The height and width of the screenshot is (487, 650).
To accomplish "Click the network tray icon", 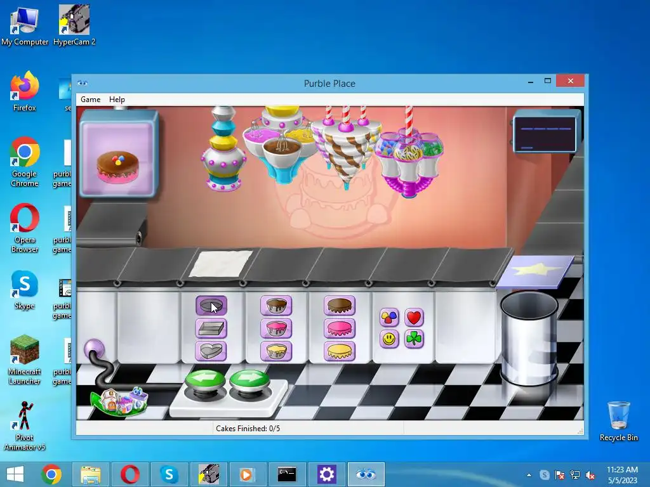I will [x=575, y=475].
